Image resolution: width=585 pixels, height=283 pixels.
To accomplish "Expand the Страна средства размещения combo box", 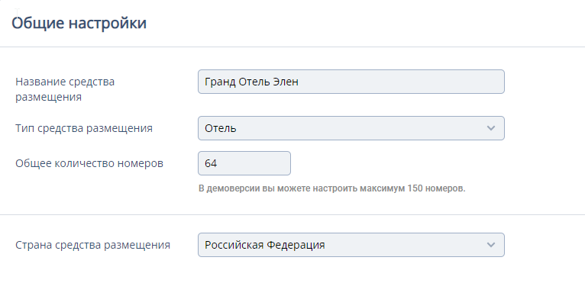I will (351, 245).
